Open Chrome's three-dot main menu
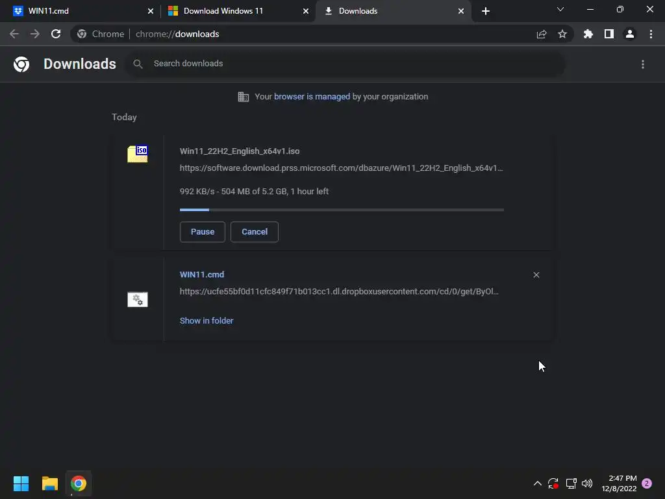The width and height of the screenshot is (665, 499). [651, 34]
